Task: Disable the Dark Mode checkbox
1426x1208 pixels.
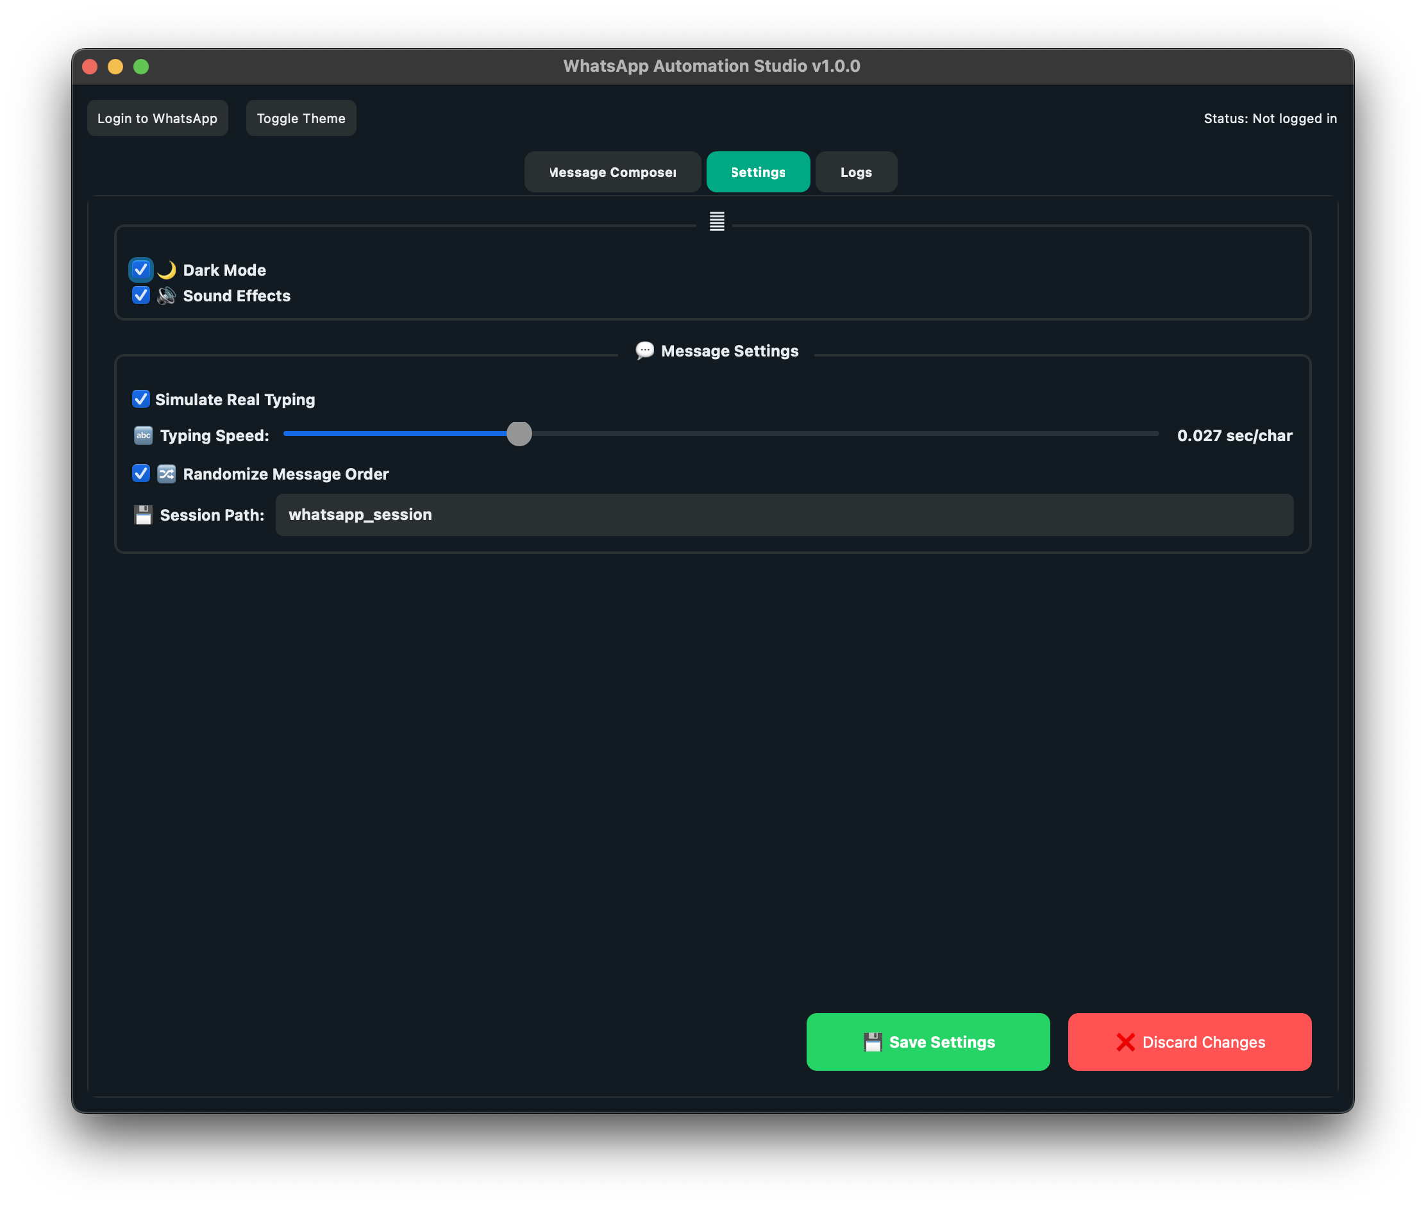Action: [140, 269]
